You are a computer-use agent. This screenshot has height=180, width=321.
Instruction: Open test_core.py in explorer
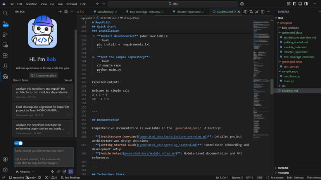pos(291,66)
